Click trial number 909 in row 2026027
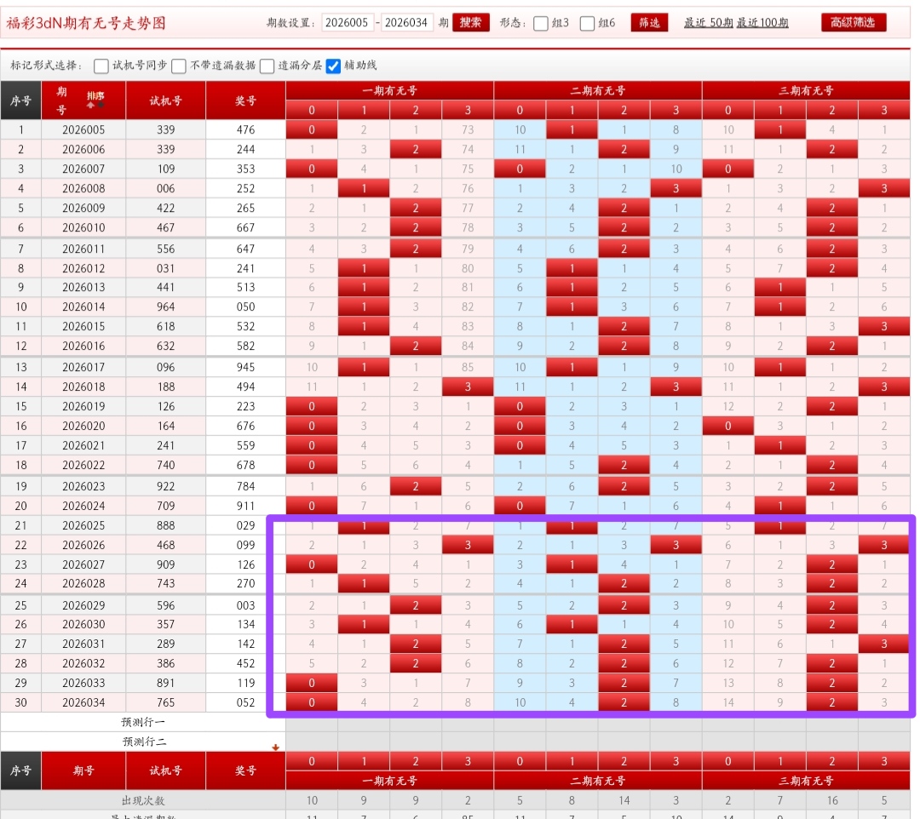This screenshot has height=819, width=920. 165,564
